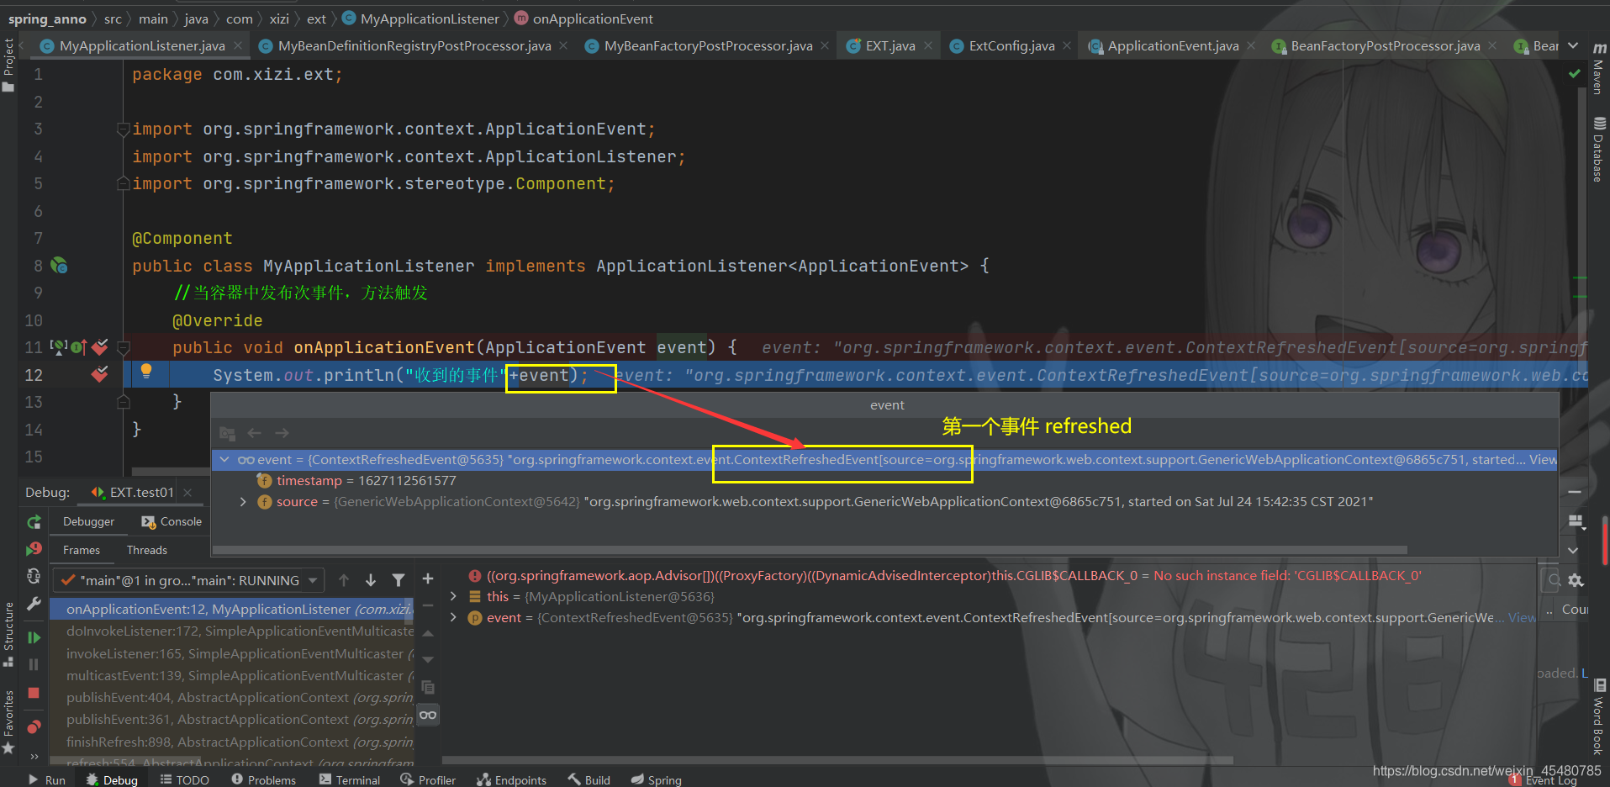
Task: Show more debug toolbar actions
Action: click(34, 755)
